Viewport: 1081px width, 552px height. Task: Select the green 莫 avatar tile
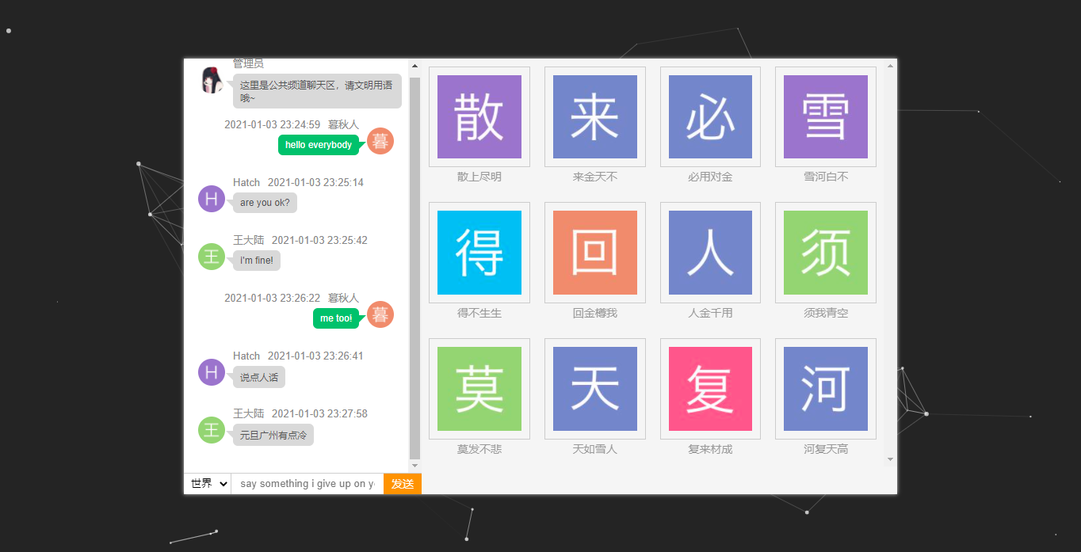479,389
